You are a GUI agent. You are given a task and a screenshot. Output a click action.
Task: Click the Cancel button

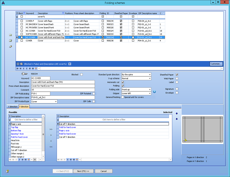click(103, 171)
